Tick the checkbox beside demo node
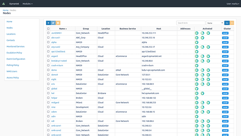Screen dimensions: 241x136 tap(48, 70)
